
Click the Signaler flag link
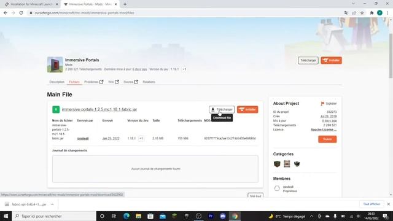[x=329, y=104]
